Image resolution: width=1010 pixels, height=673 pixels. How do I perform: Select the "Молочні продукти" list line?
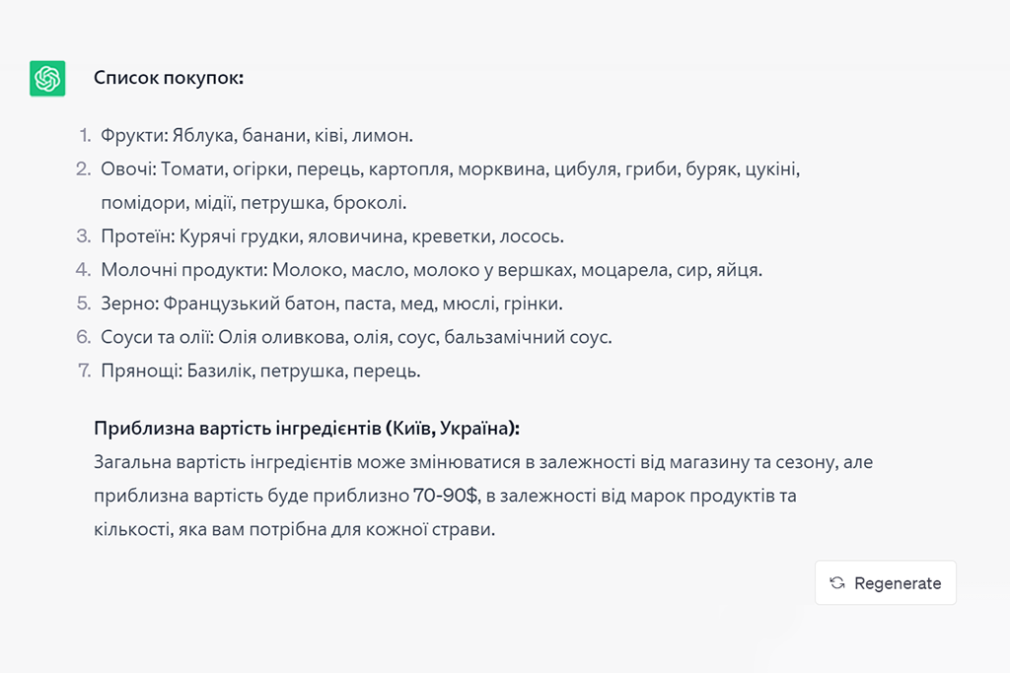tap(431, 270)
